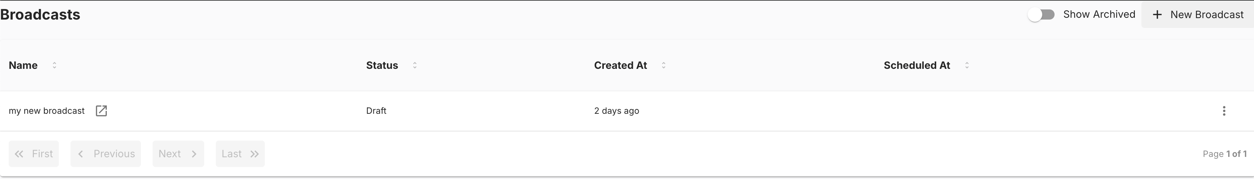Select the Created At column header label
This screenshot has width=1254, height=179.
click(x=620, y=65)
